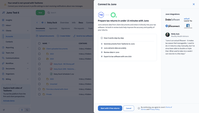Close the Connect to Juno panel
This screenshot has width=199, height=113.
coord(194,4)
